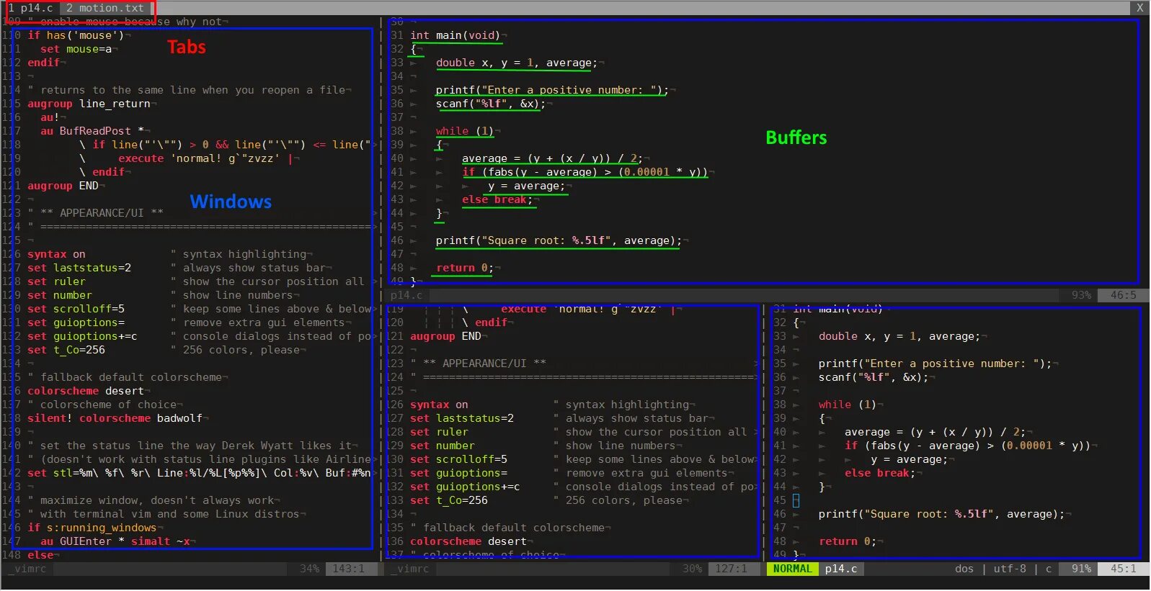Click the printf "Square root" line in active p14.c window
The width and height of the screenshot is (1151, 591).
(x=941, y=514)
